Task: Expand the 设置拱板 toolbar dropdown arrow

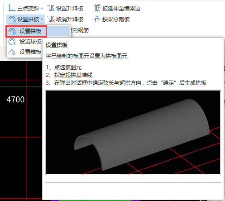Action: (x=42, y=19)
